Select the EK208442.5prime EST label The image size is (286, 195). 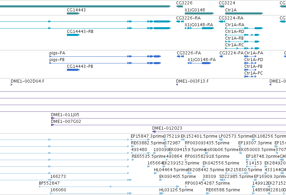206,170
